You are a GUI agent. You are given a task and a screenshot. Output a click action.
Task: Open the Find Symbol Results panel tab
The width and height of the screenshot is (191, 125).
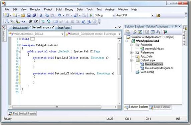tap(22, 114)
